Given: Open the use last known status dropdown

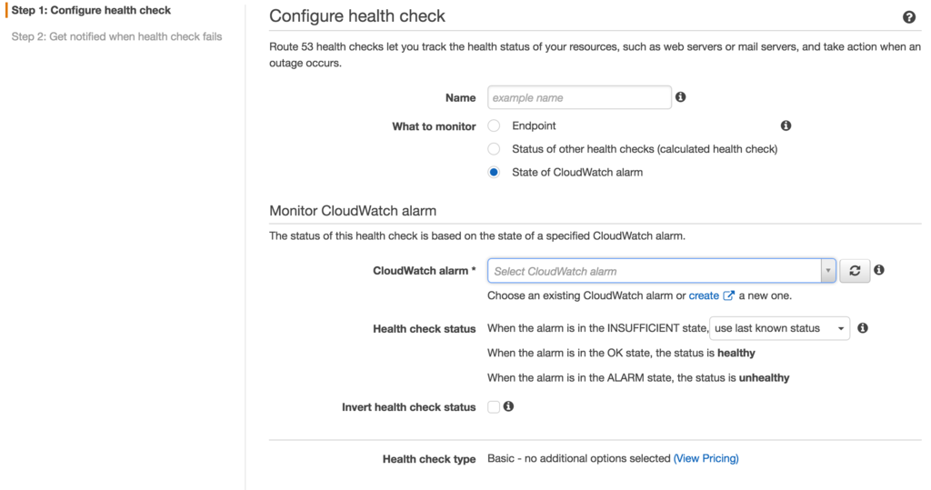Looking at the screenshot, I should tap(779, 328).
